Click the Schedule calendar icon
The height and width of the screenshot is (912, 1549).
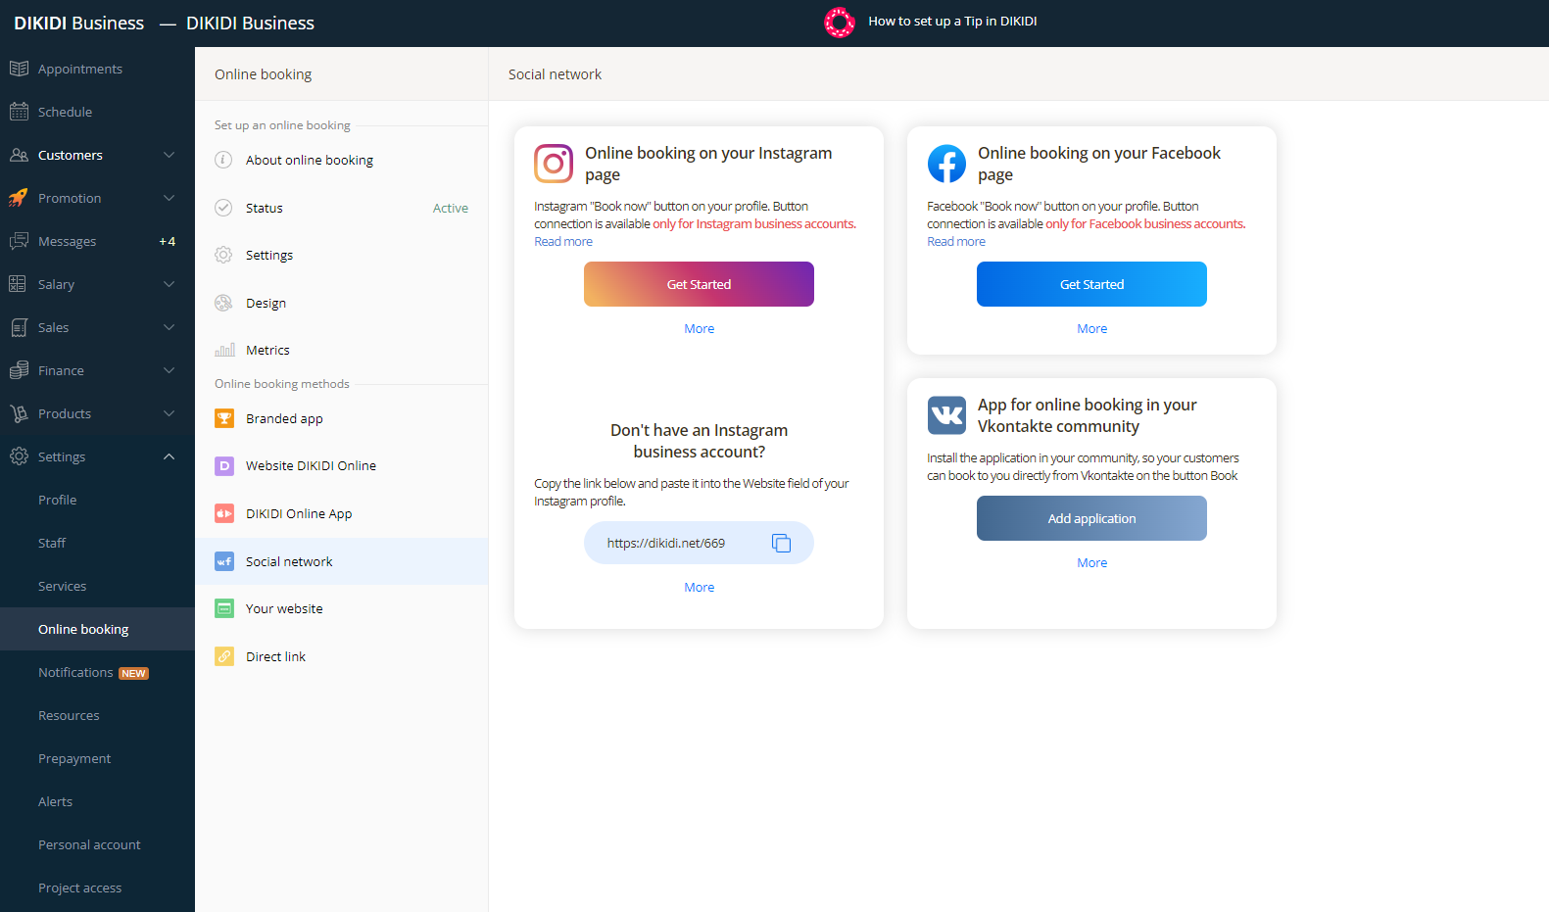19,112
